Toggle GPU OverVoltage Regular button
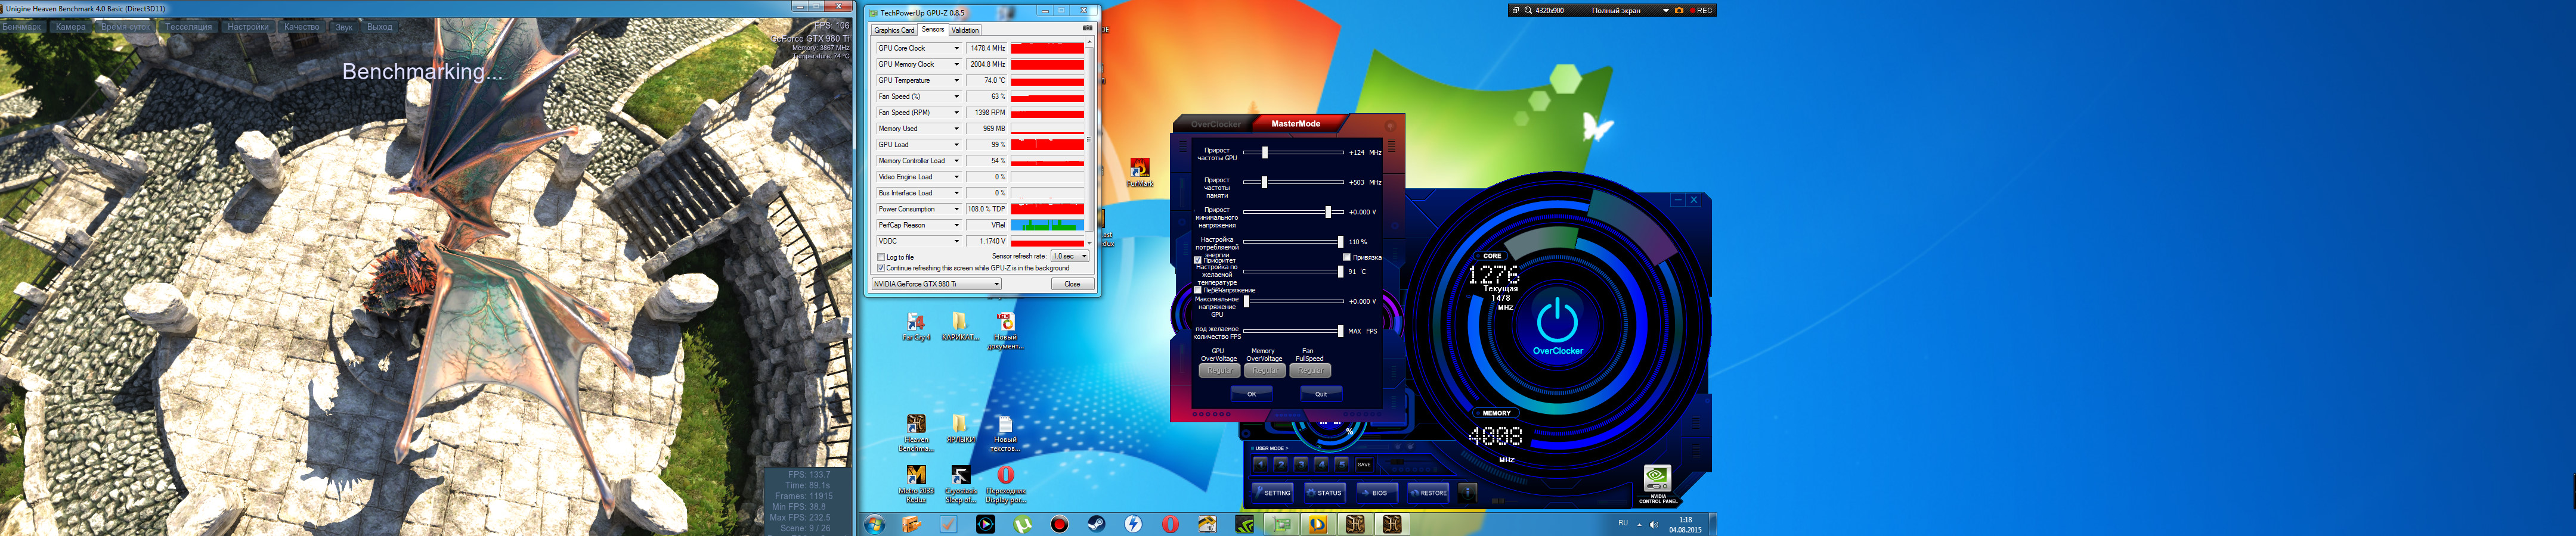 tap(1219, 370)
